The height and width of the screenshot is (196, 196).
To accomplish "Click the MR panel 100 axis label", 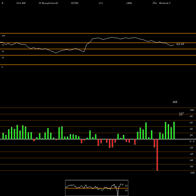I will pyautogui.click(x=192, y=110).
